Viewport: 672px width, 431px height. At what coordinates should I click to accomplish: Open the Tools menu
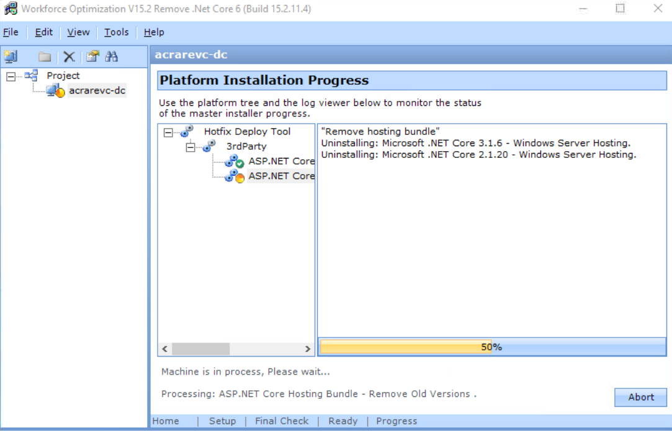pos(116,32)
